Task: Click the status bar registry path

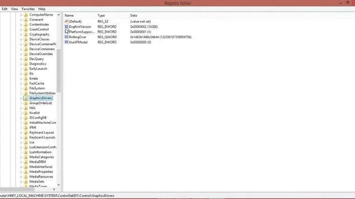Action: pos(57,196)
